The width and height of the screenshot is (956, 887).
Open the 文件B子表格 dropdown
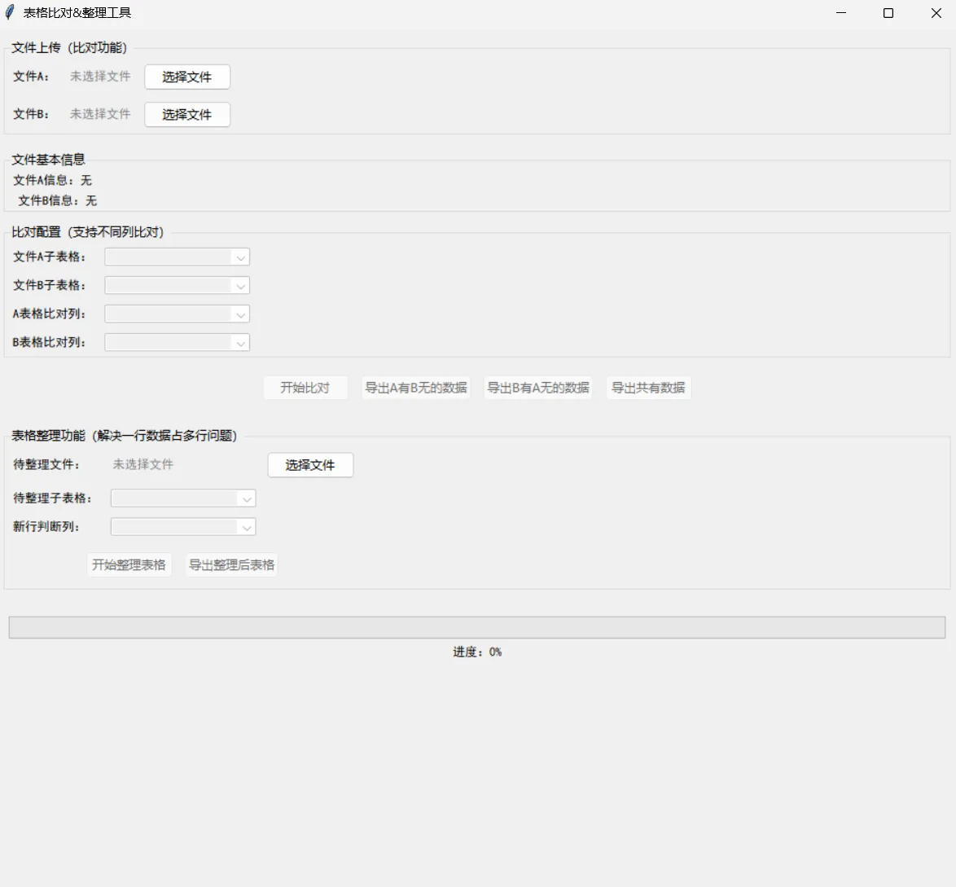[x=177, y=286]
